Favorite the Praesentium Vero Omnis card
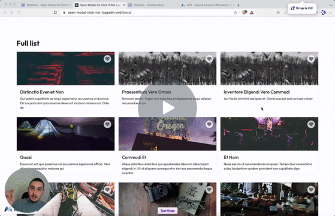The image size is (335, 216). (209, 59)
